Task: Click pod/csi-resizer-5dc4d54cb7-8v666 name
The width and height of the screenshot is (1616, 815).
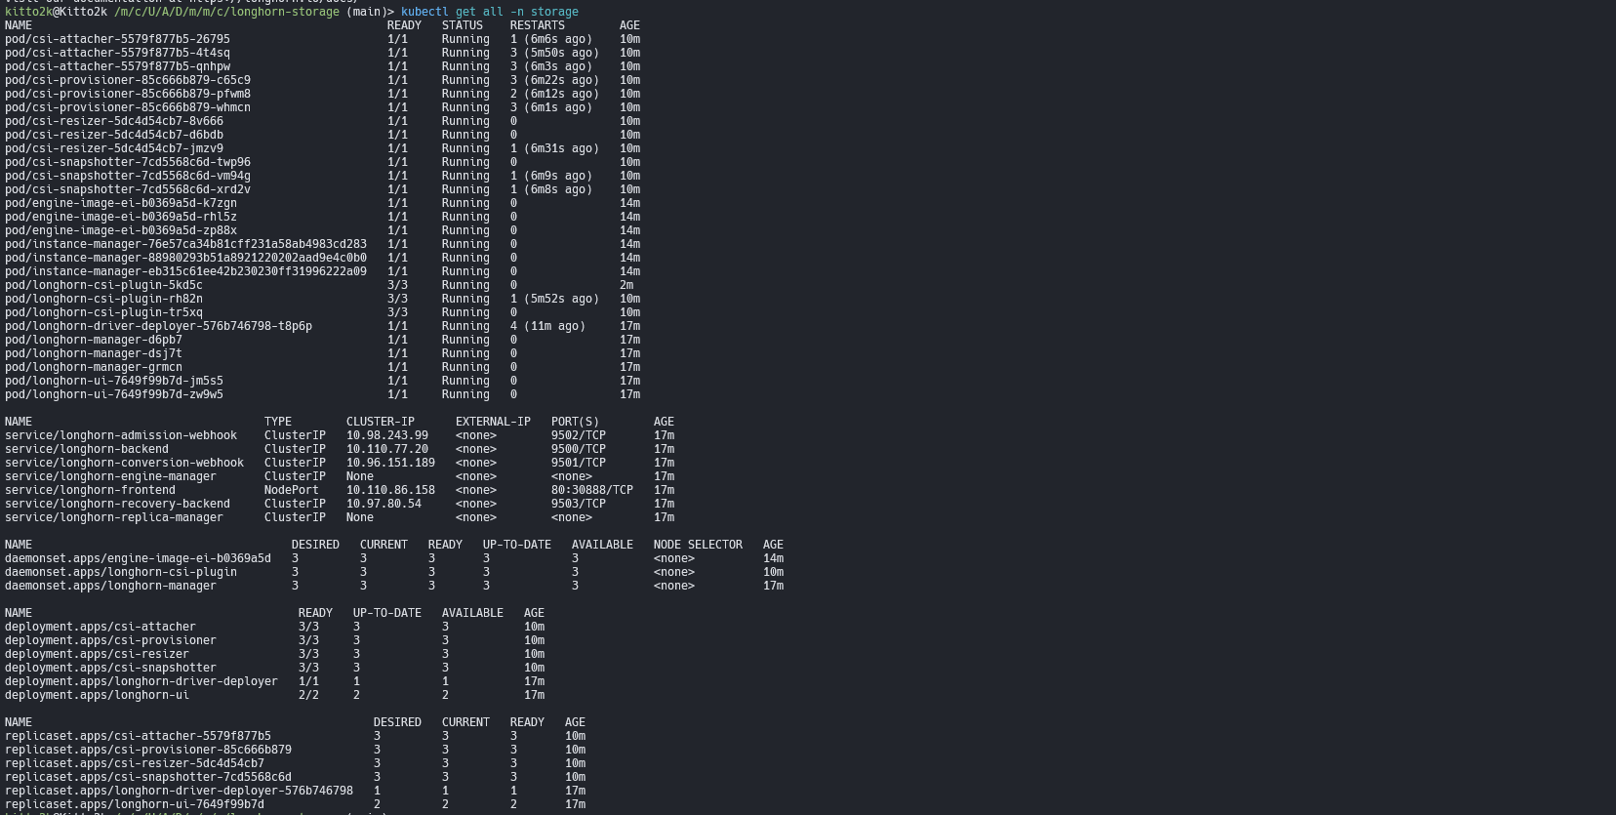Action: (114, 121)
